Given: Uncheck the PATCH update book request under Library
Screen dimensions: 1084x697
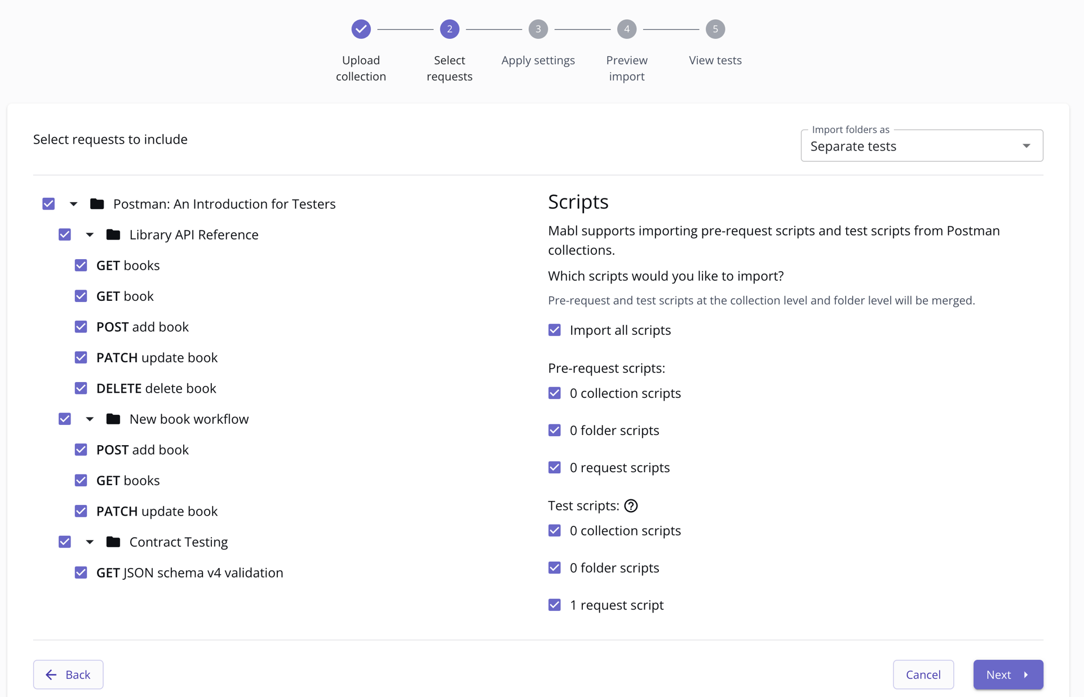Looking at the screenshot, I should pyautogui.click(x=81, y=357).
